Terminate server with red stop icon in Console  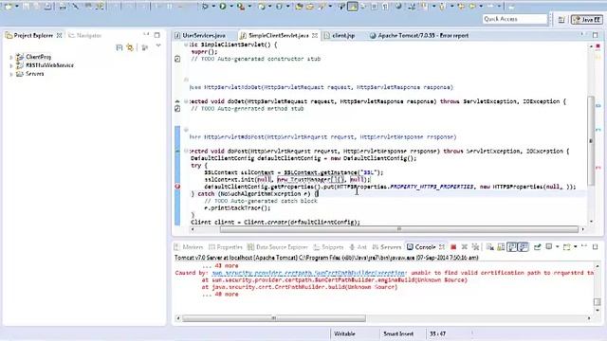[453, 247]
